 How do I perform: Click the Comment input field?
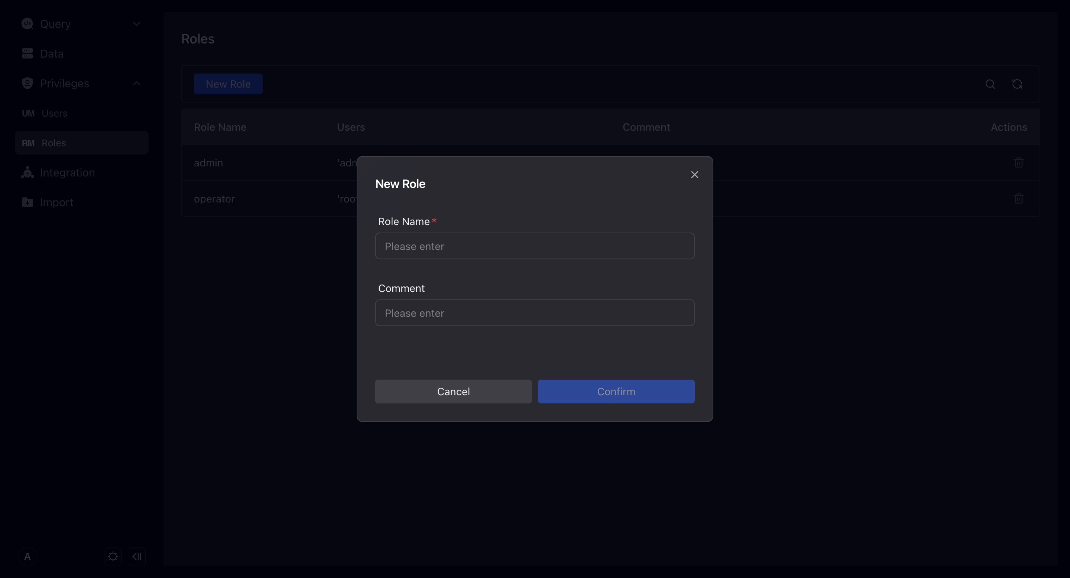pyautogui.click(x=535, y=313)
